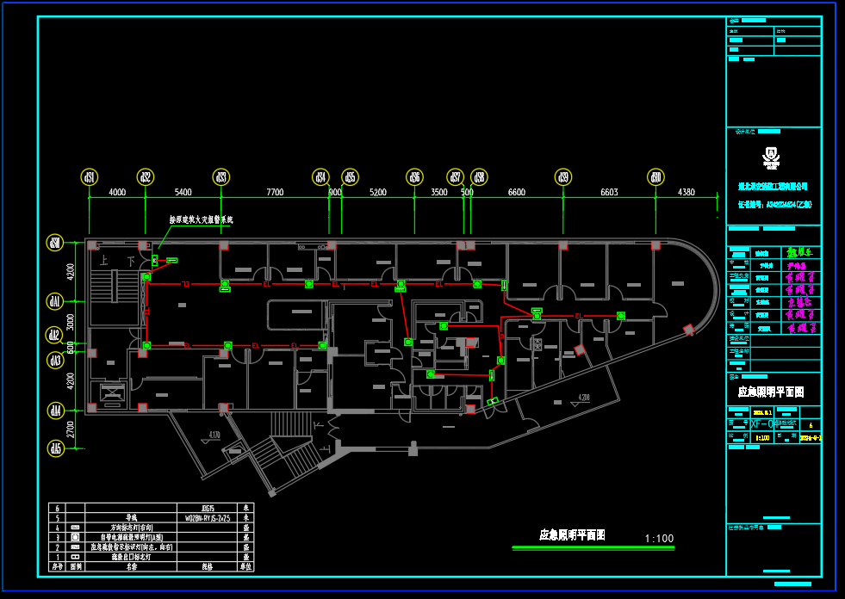Click the dS10 grid axis bubble
Screen dimensions: 845x599
[x=656, y=177]
